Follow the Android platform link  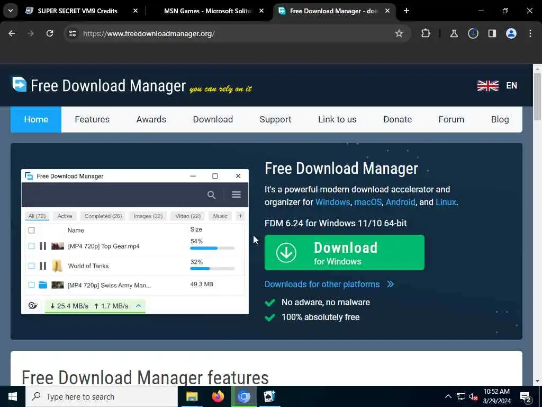point(400,202)
